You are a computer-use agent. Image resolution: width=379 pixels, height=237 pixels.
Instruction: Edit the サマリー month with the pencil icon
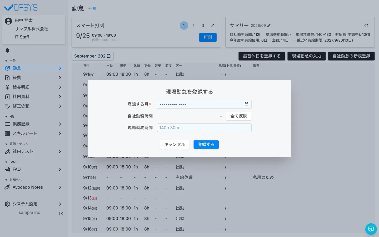[269, 26]
